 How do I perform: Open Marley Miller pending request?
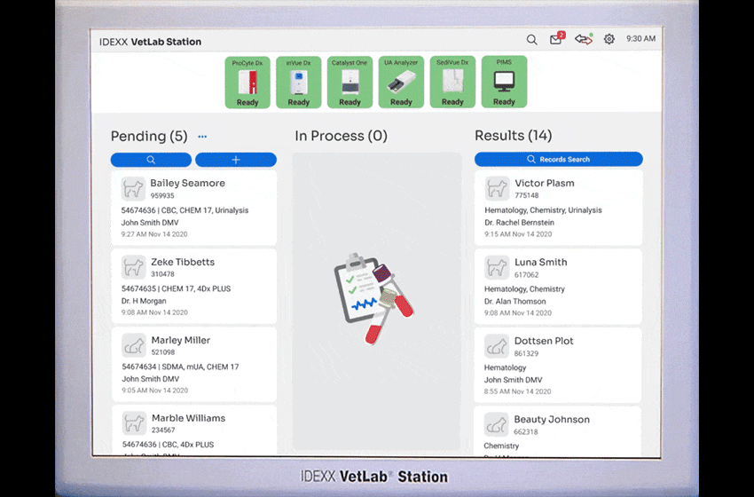coord(193,364)
